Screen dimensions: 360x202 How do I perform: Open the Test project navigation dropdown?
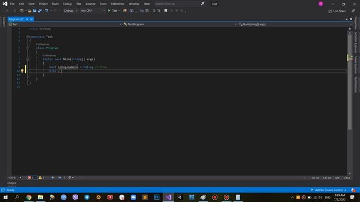pos(65,24)
